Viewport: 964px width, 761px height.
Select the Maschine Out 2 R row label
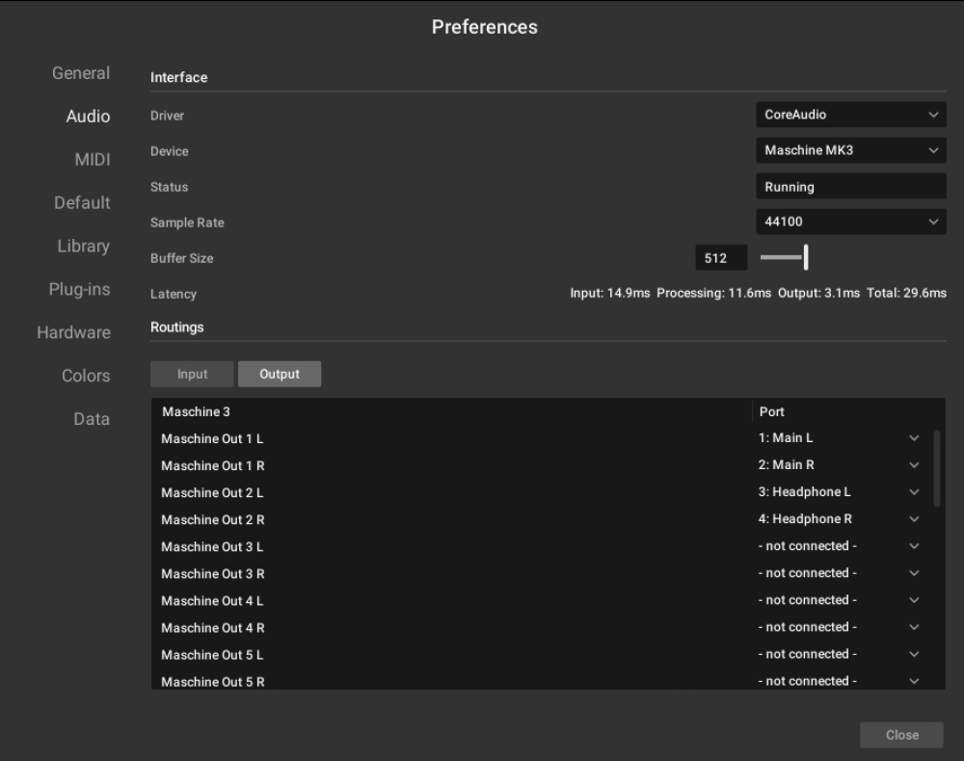[x=213, y=519]
